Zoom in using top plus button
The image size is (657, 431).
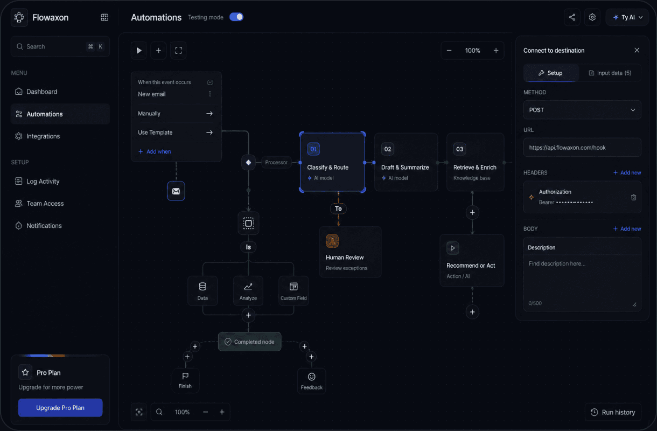496,51
